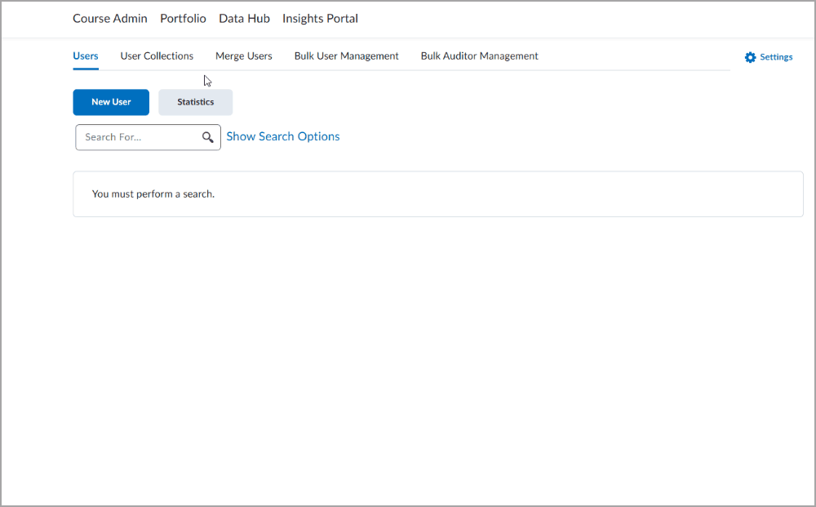Click the blue Settings gear icon
The image size is (816, 507).
751,56
